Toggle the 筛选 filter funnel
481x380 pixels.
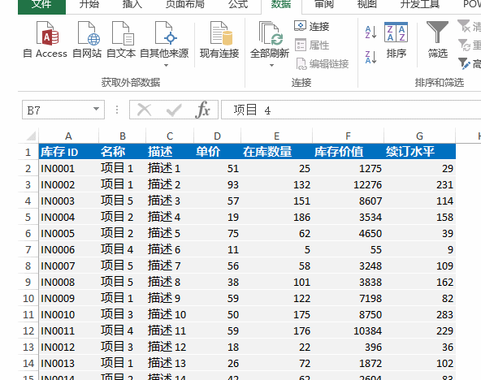[x=438, y=40]
